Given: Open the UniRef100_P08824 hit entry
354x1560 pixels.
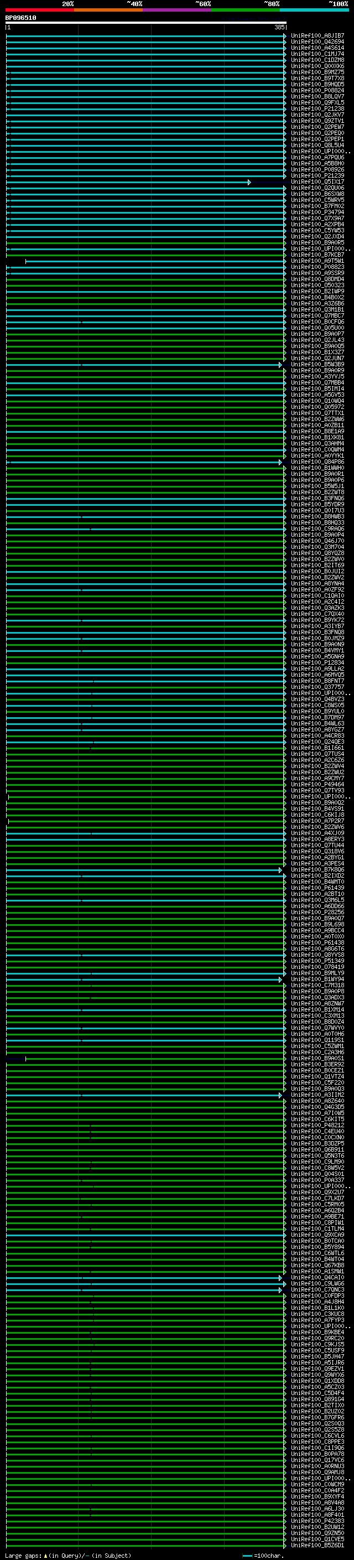Looking at the screenshot, I should click(x=317, y=91).
